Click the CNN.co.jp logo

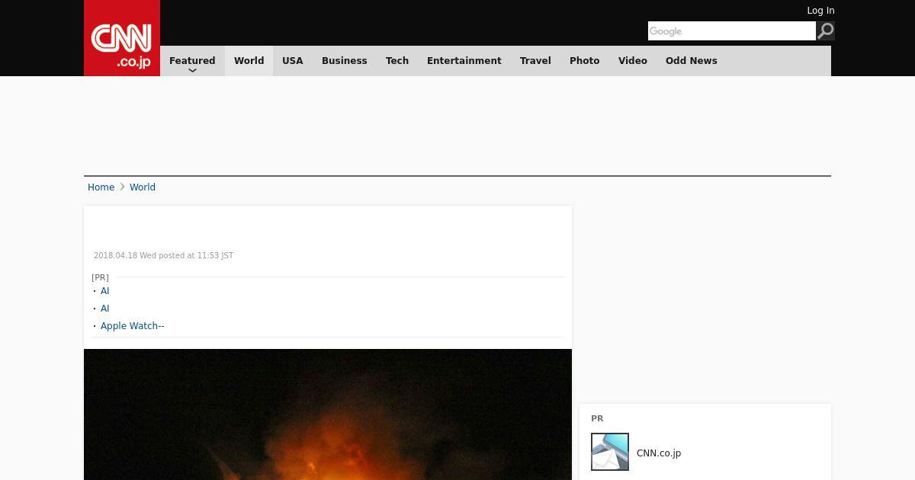[x=122, y=38]
